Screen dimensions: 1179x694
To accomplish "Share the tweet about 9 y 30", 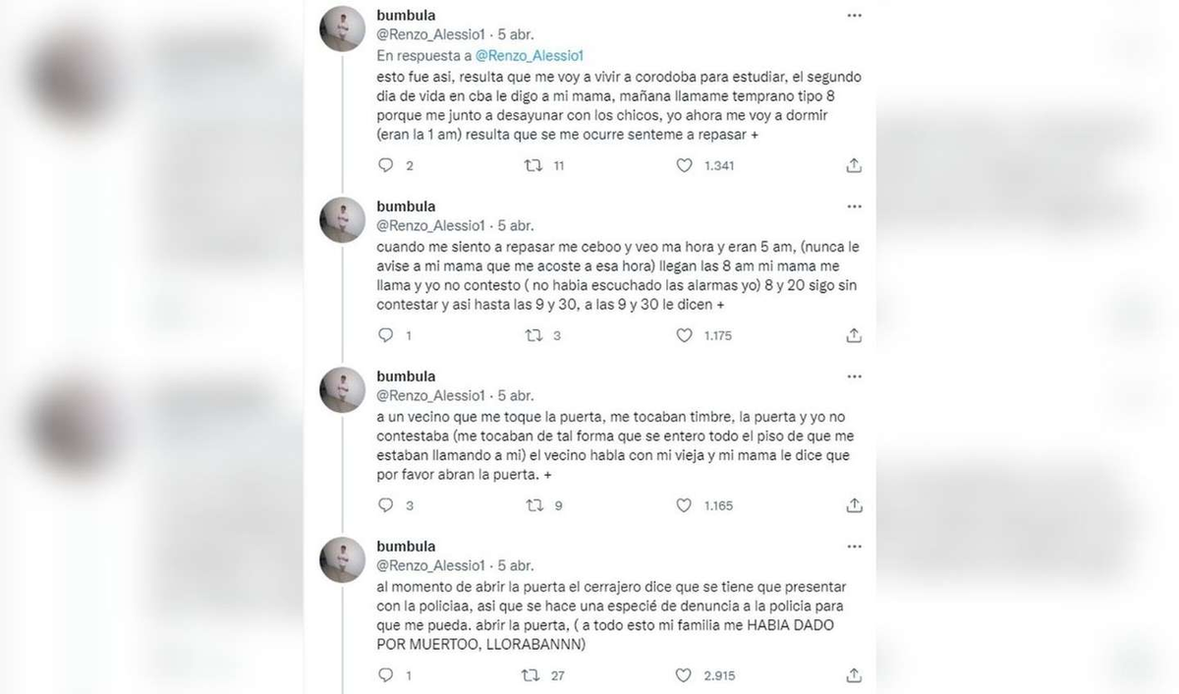I will (x=854, y=334).
